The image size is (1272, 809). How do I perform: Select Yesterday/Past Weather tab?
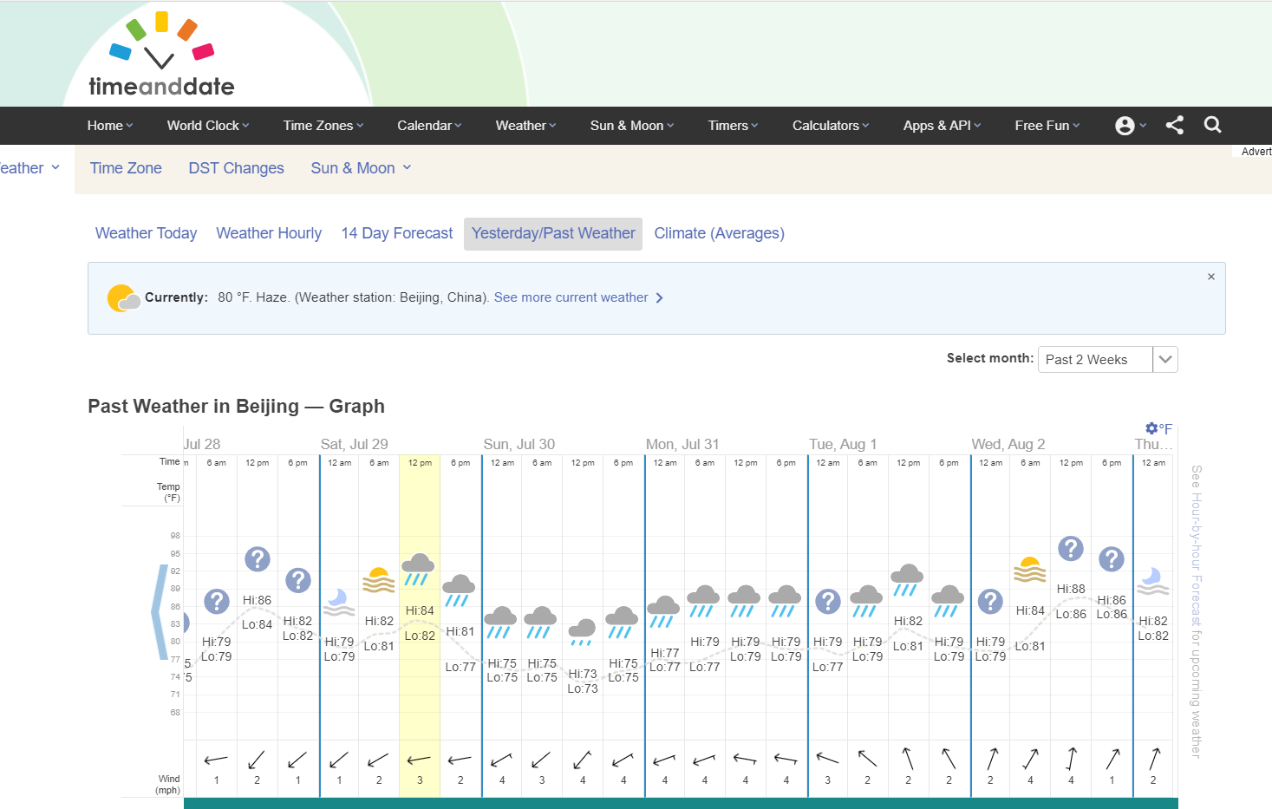pos(553,233)
